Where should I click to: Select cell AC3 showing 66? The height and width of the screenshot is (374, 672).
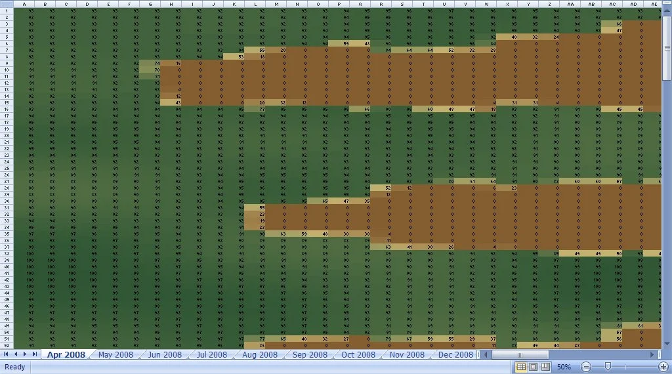click(612, 24)
